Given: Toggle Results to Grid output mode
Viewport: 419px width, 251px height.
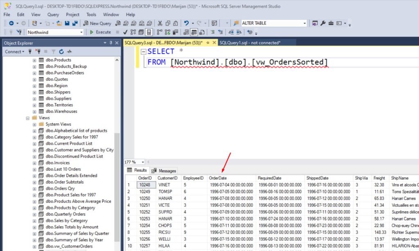Looking at the screenshot, I should [x=194, y=32].
